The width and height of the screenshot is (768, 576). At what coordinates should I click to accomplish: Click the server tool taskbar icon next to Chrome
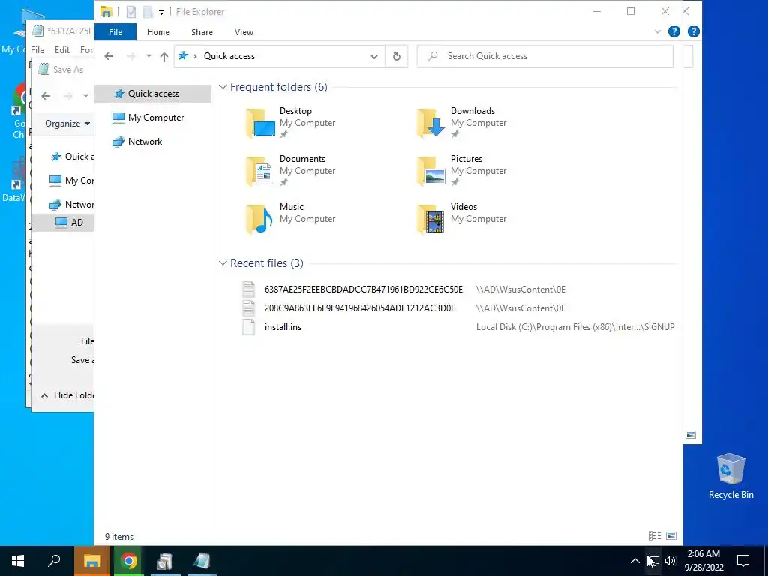pos(165,561)
